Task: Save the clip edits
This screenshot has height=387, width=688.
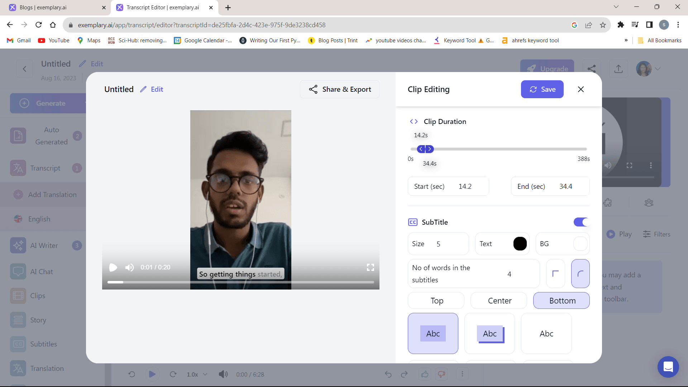Action: tap(542, 89)
